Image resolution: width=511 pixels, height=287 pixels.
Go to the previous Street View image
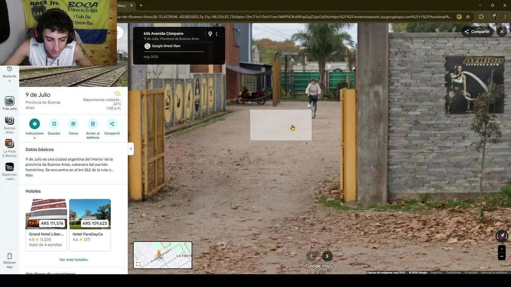point(312,256)
